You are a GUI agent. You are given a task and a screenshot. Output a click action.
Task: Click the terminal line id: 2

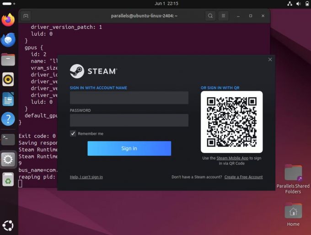(38, 54)
